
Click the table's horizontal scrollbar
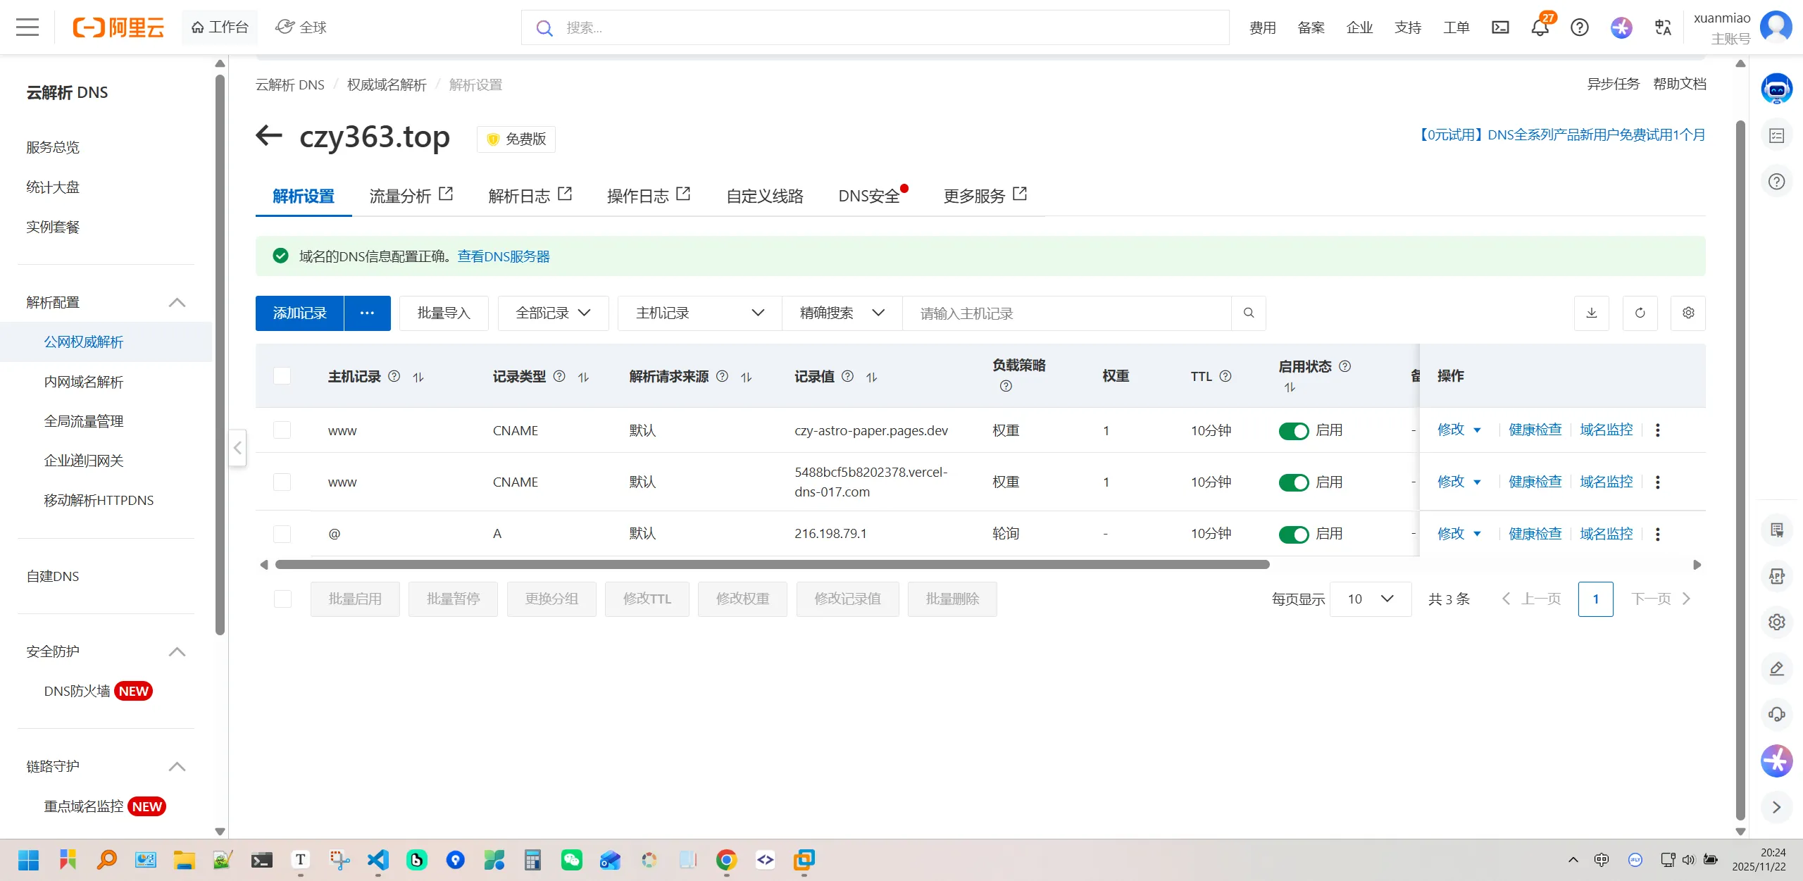(x=772, y=565)
